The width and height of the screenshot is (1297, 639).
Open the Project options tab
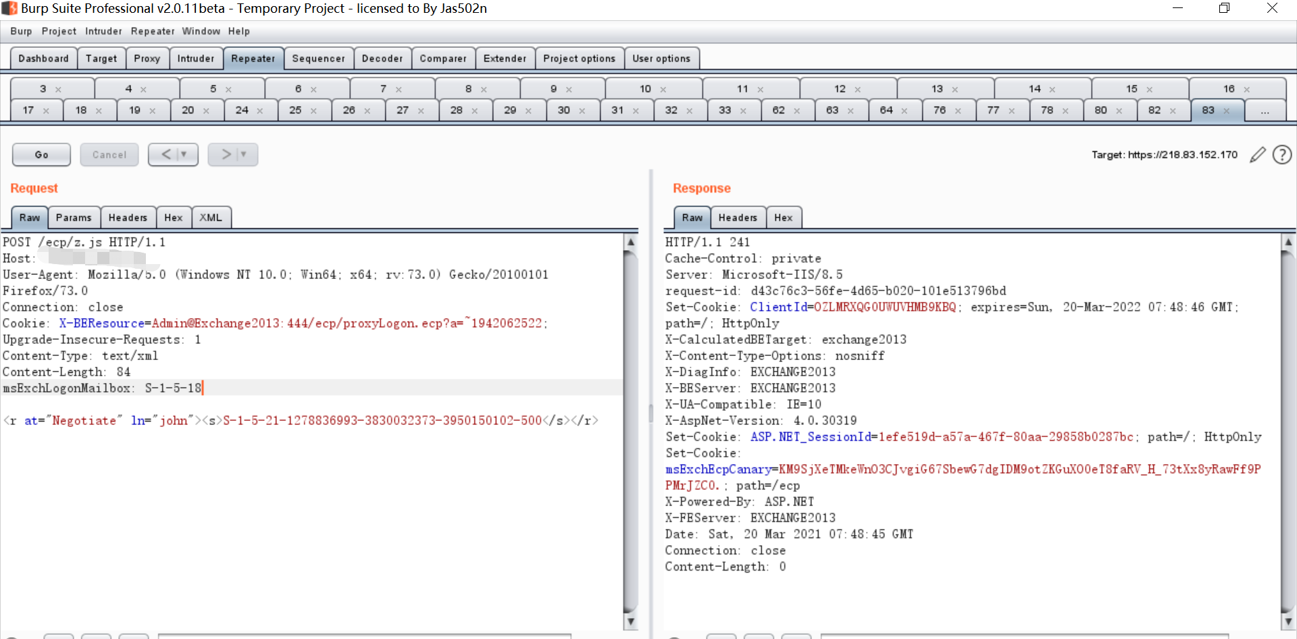(x=580, y=59)
